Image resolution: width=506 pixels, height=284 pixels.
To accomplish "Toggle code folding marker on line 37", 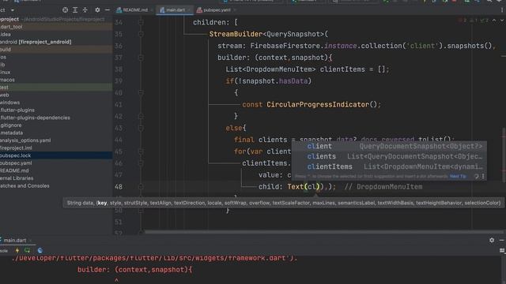I will coord(141,58).
